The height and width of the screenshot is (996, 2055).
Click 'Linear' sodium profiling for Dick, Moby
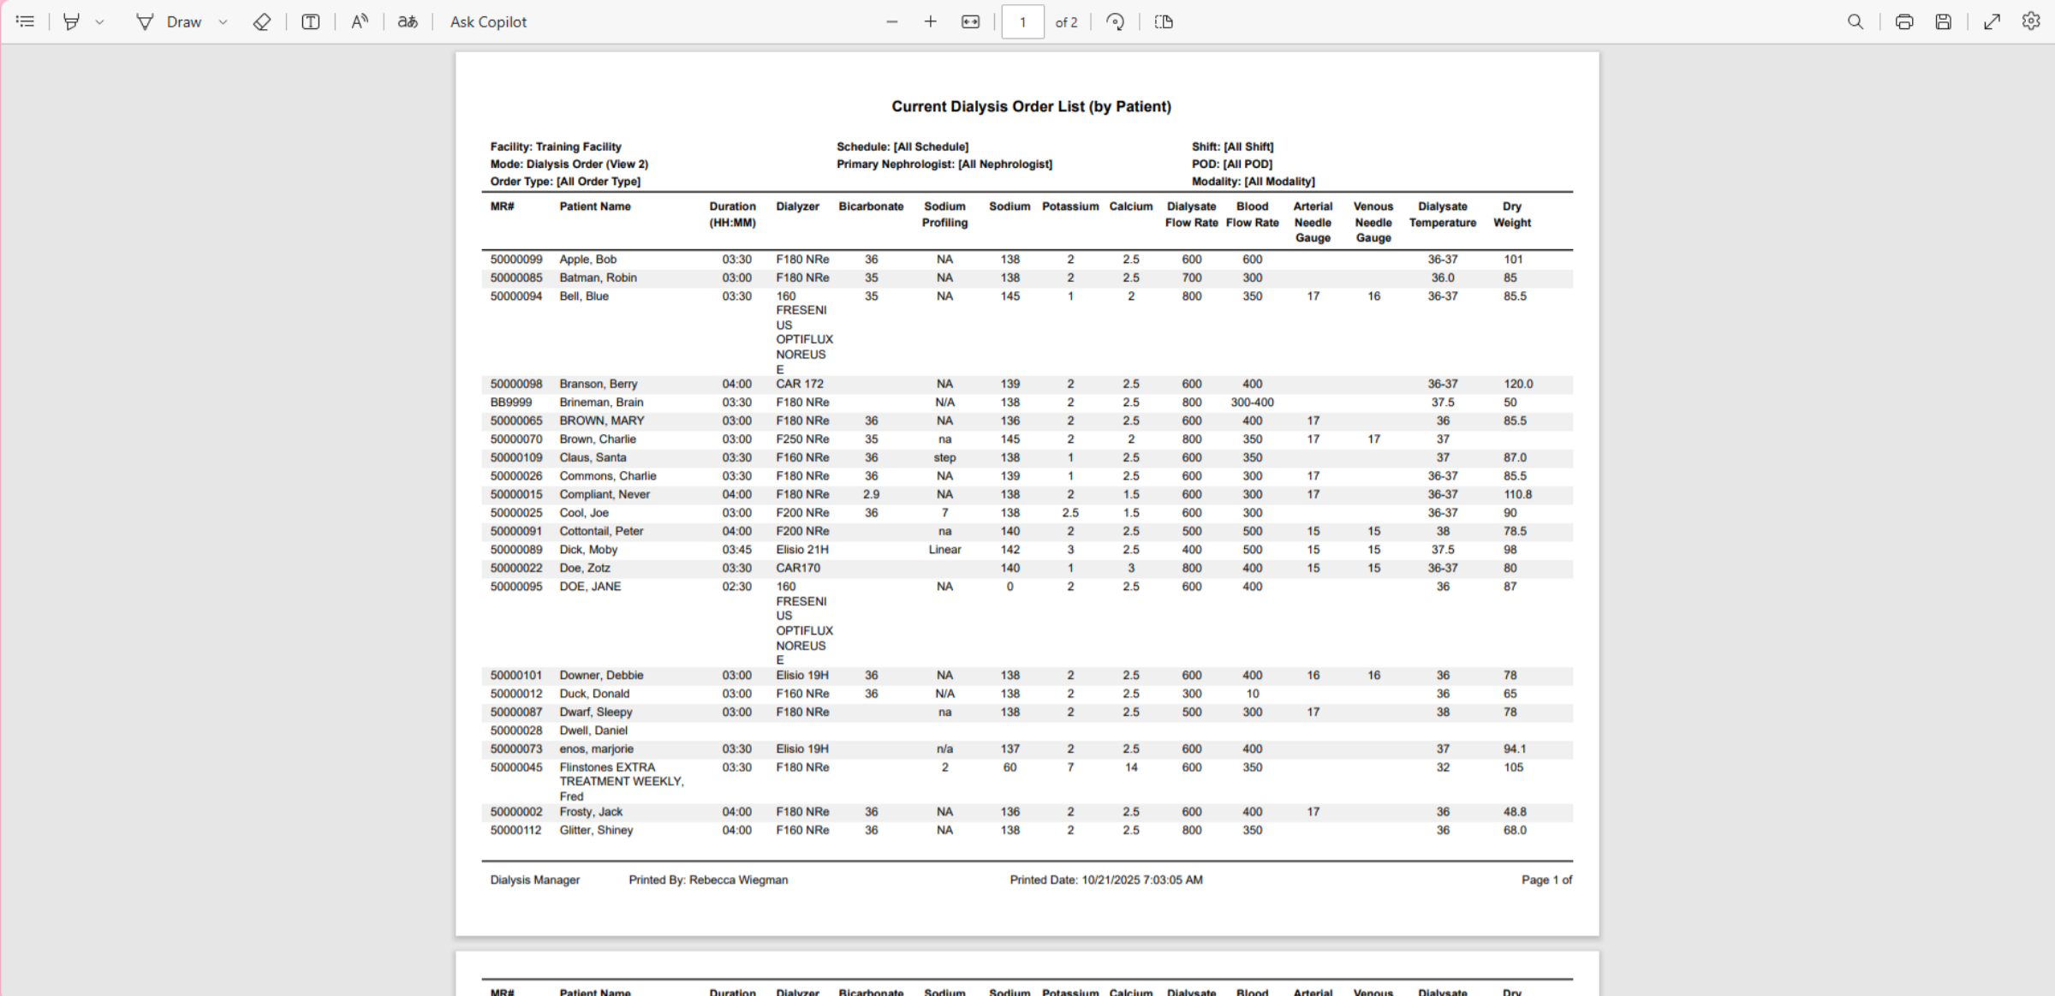944,550
